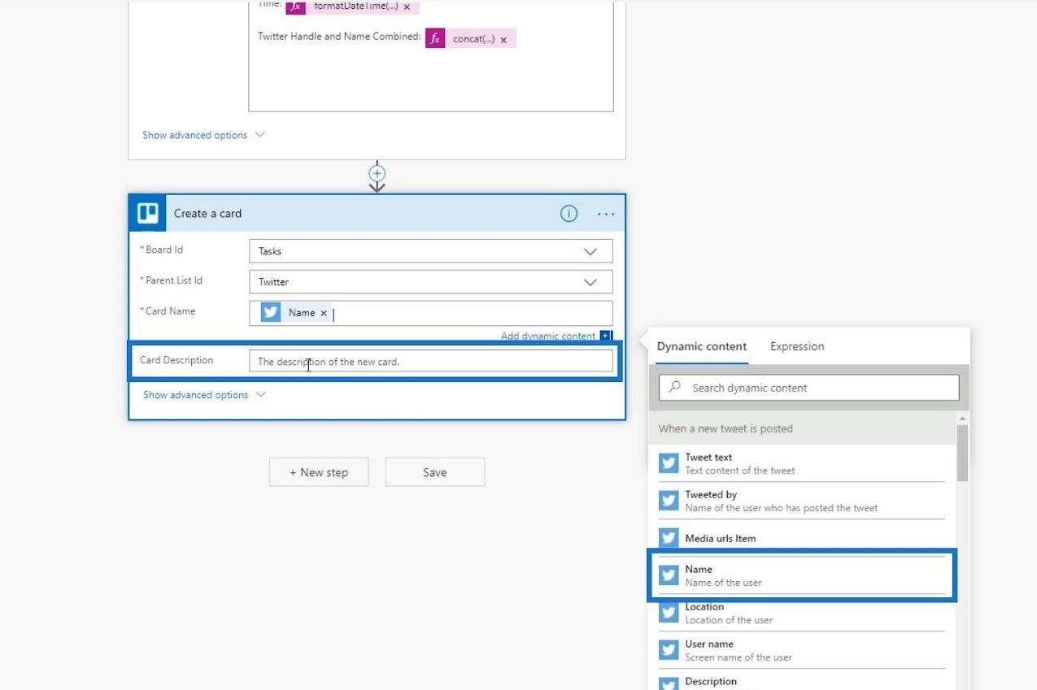Click the dynamic content list scrollbar thumb
The width and height of the screenshot is (1037, 690).
coord(962,453)
